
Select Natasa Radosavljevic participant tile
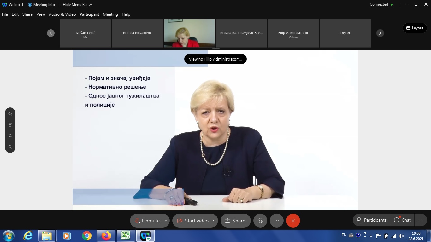(x=241, y=33)
